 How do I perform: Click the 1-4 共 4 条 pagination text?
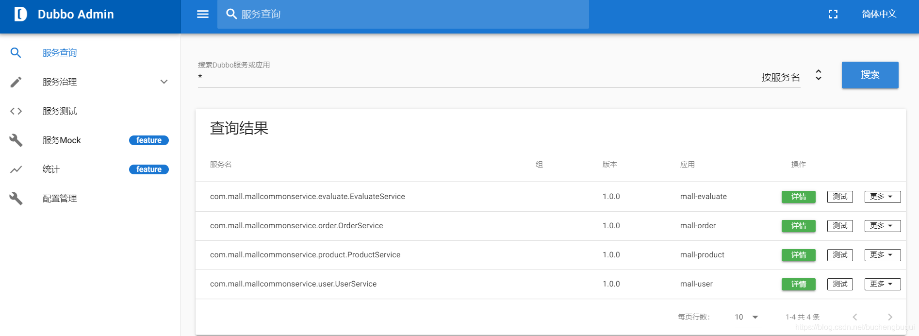[803, 317]
